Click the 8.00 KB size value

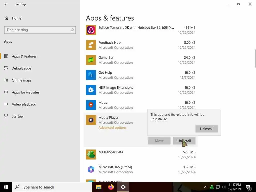[x=189, y=42]
